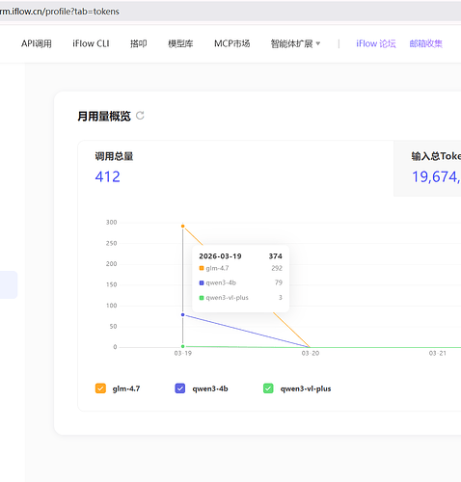Select the 03-20 date on chart axis
Screen dimensions: 461x482
[311, 353]
